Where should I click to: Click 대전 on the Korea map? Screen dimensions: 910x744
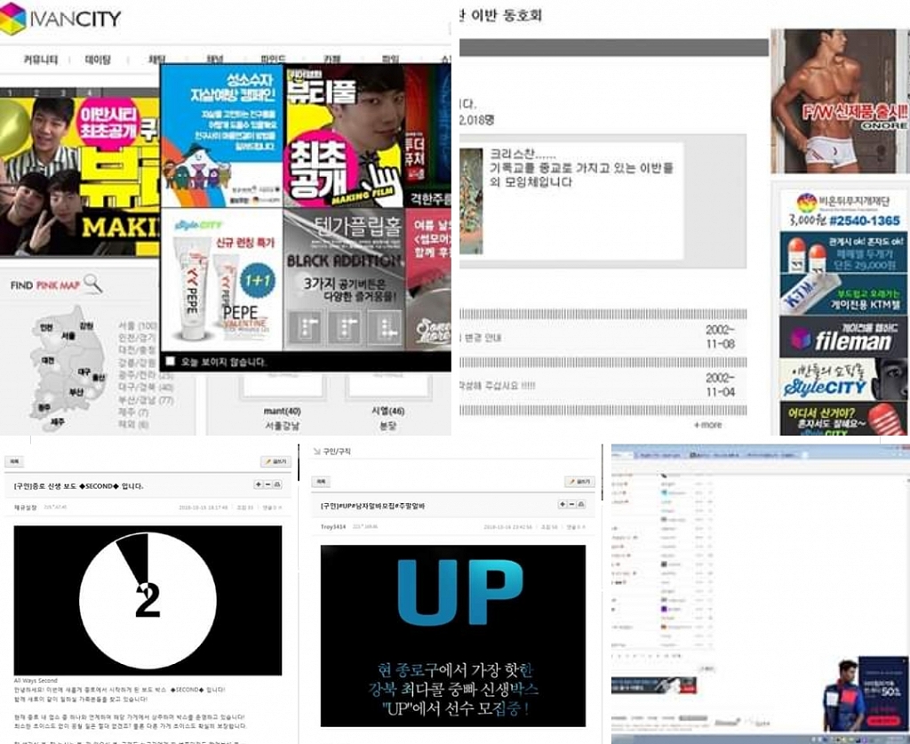(48, 360)
